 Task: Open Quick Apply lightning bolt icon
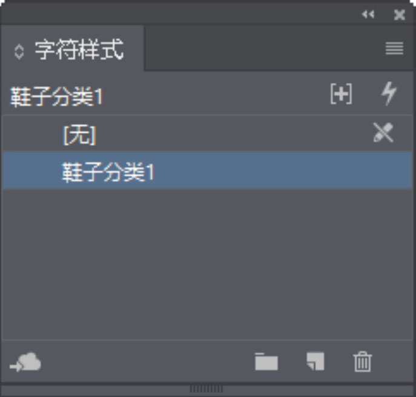(389, 93)
